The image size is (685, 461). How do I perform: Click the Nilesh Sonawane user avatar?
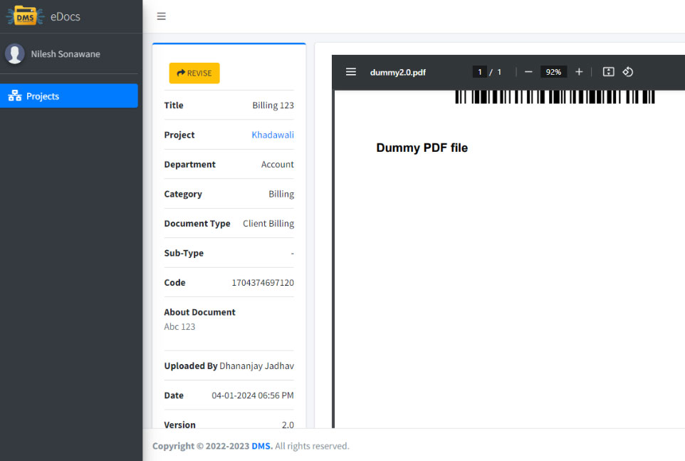[x=14, y=53]
